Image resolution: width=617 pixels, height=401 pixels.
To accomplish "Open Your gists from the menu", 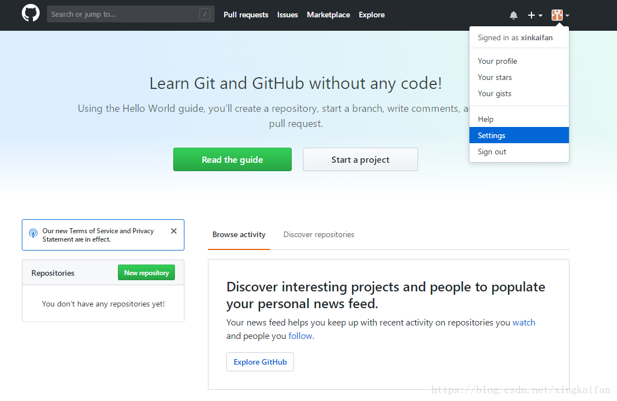I will point(519,93).
